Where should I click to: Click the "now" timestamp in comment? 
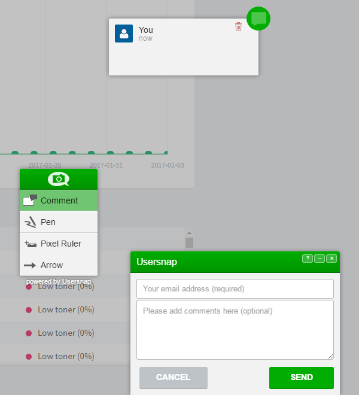click(x=145, y=38)
